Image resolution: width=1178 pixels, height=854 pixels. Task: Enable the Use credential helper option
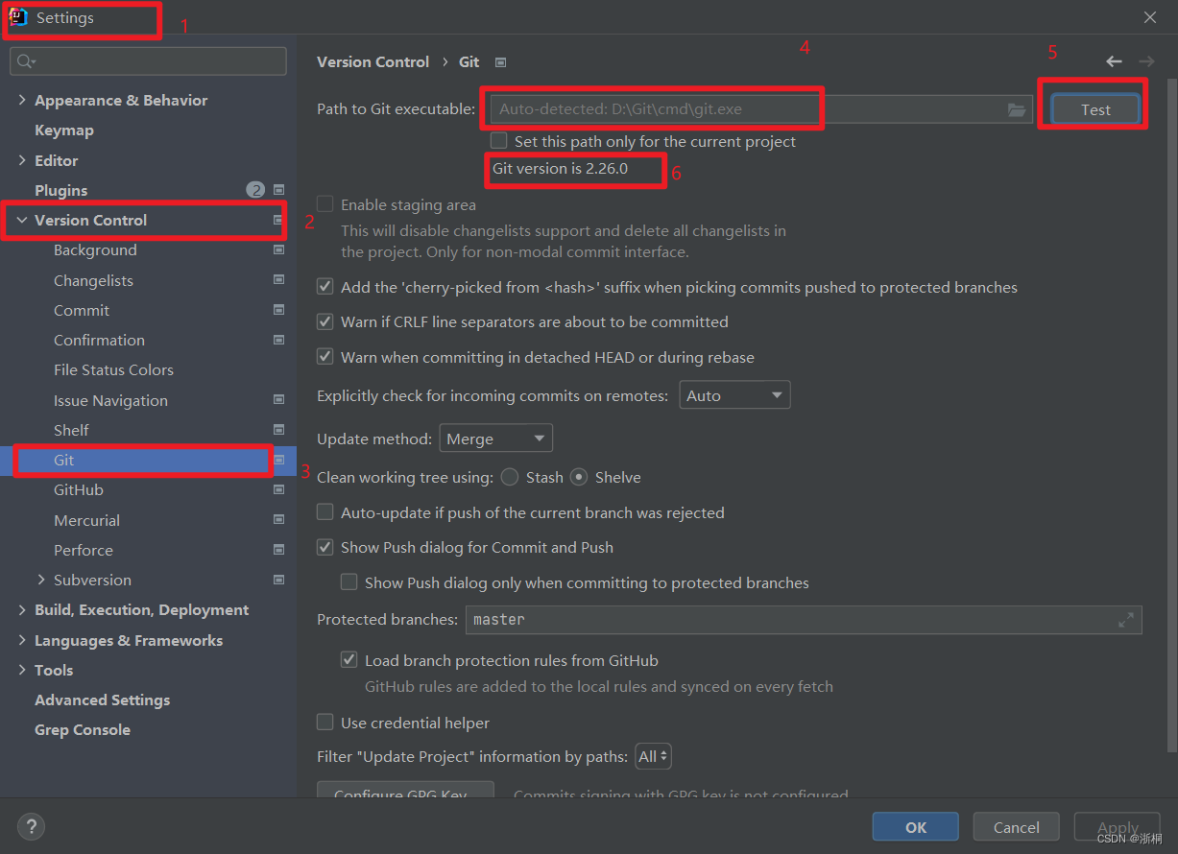click(325, 723)
